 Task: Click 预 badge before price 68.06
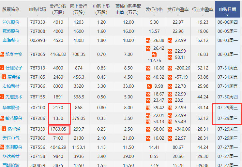148,129
